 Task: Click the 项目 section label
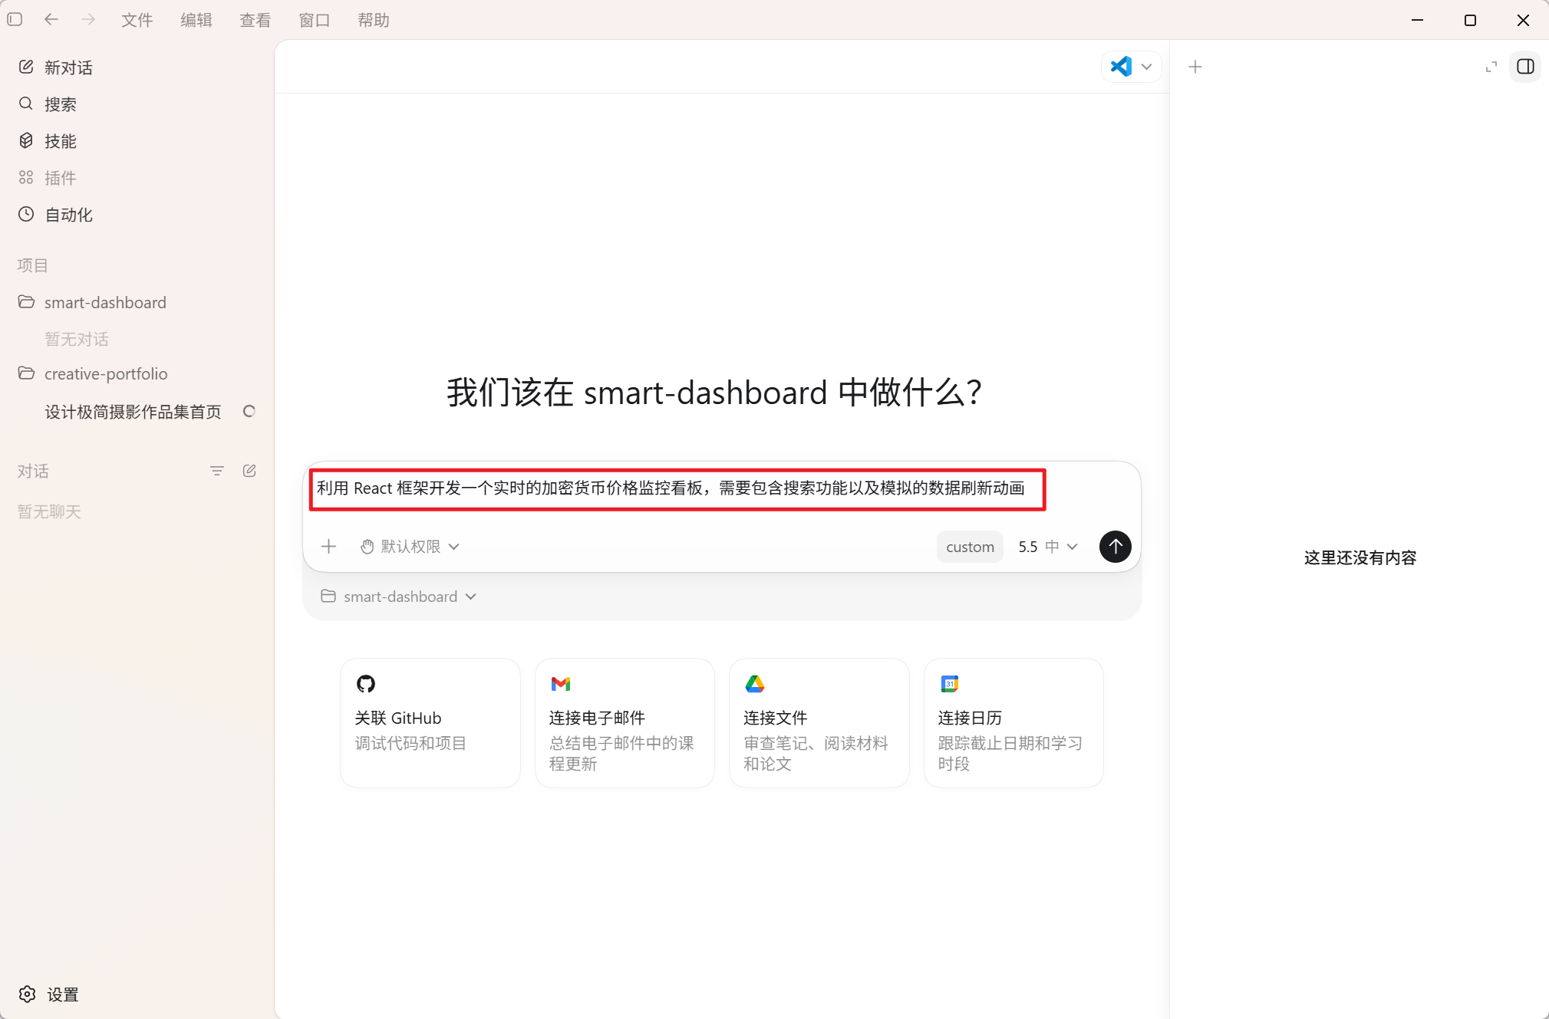33,265
